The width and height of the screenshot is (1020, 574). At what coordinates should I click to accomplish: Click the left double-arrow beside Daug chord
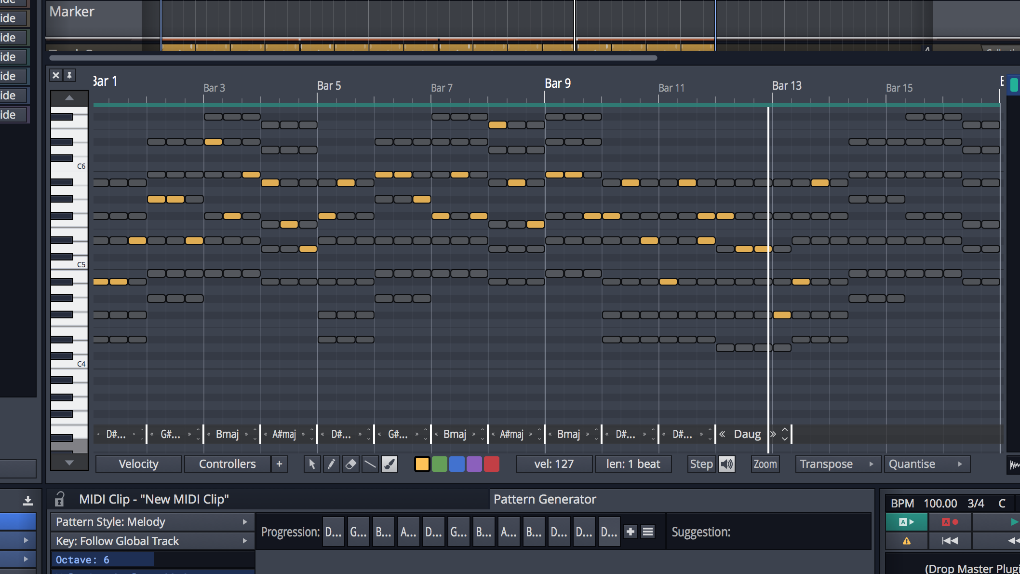coord(722,434)
